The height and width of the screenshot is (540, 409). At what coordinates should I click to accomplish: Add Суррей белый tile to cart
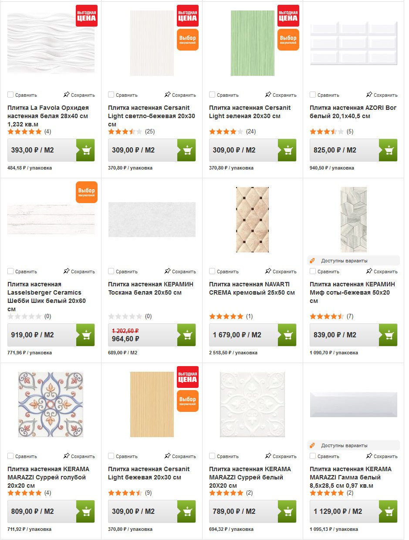287,512
